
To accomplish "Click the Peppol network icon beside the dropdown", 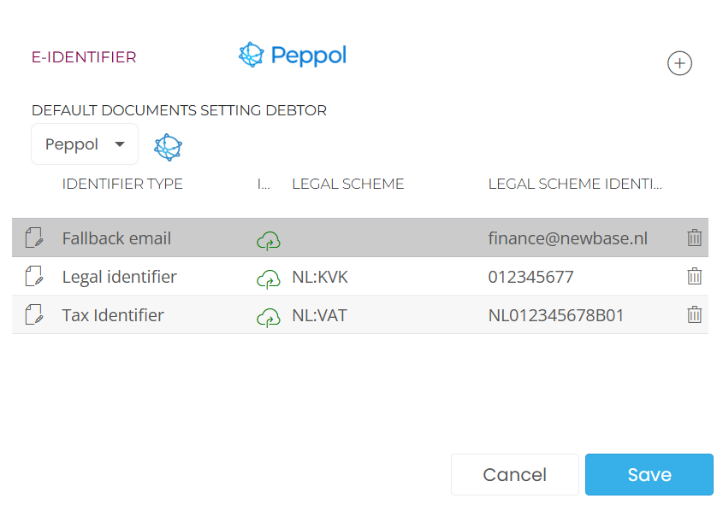I will point(169,147).
